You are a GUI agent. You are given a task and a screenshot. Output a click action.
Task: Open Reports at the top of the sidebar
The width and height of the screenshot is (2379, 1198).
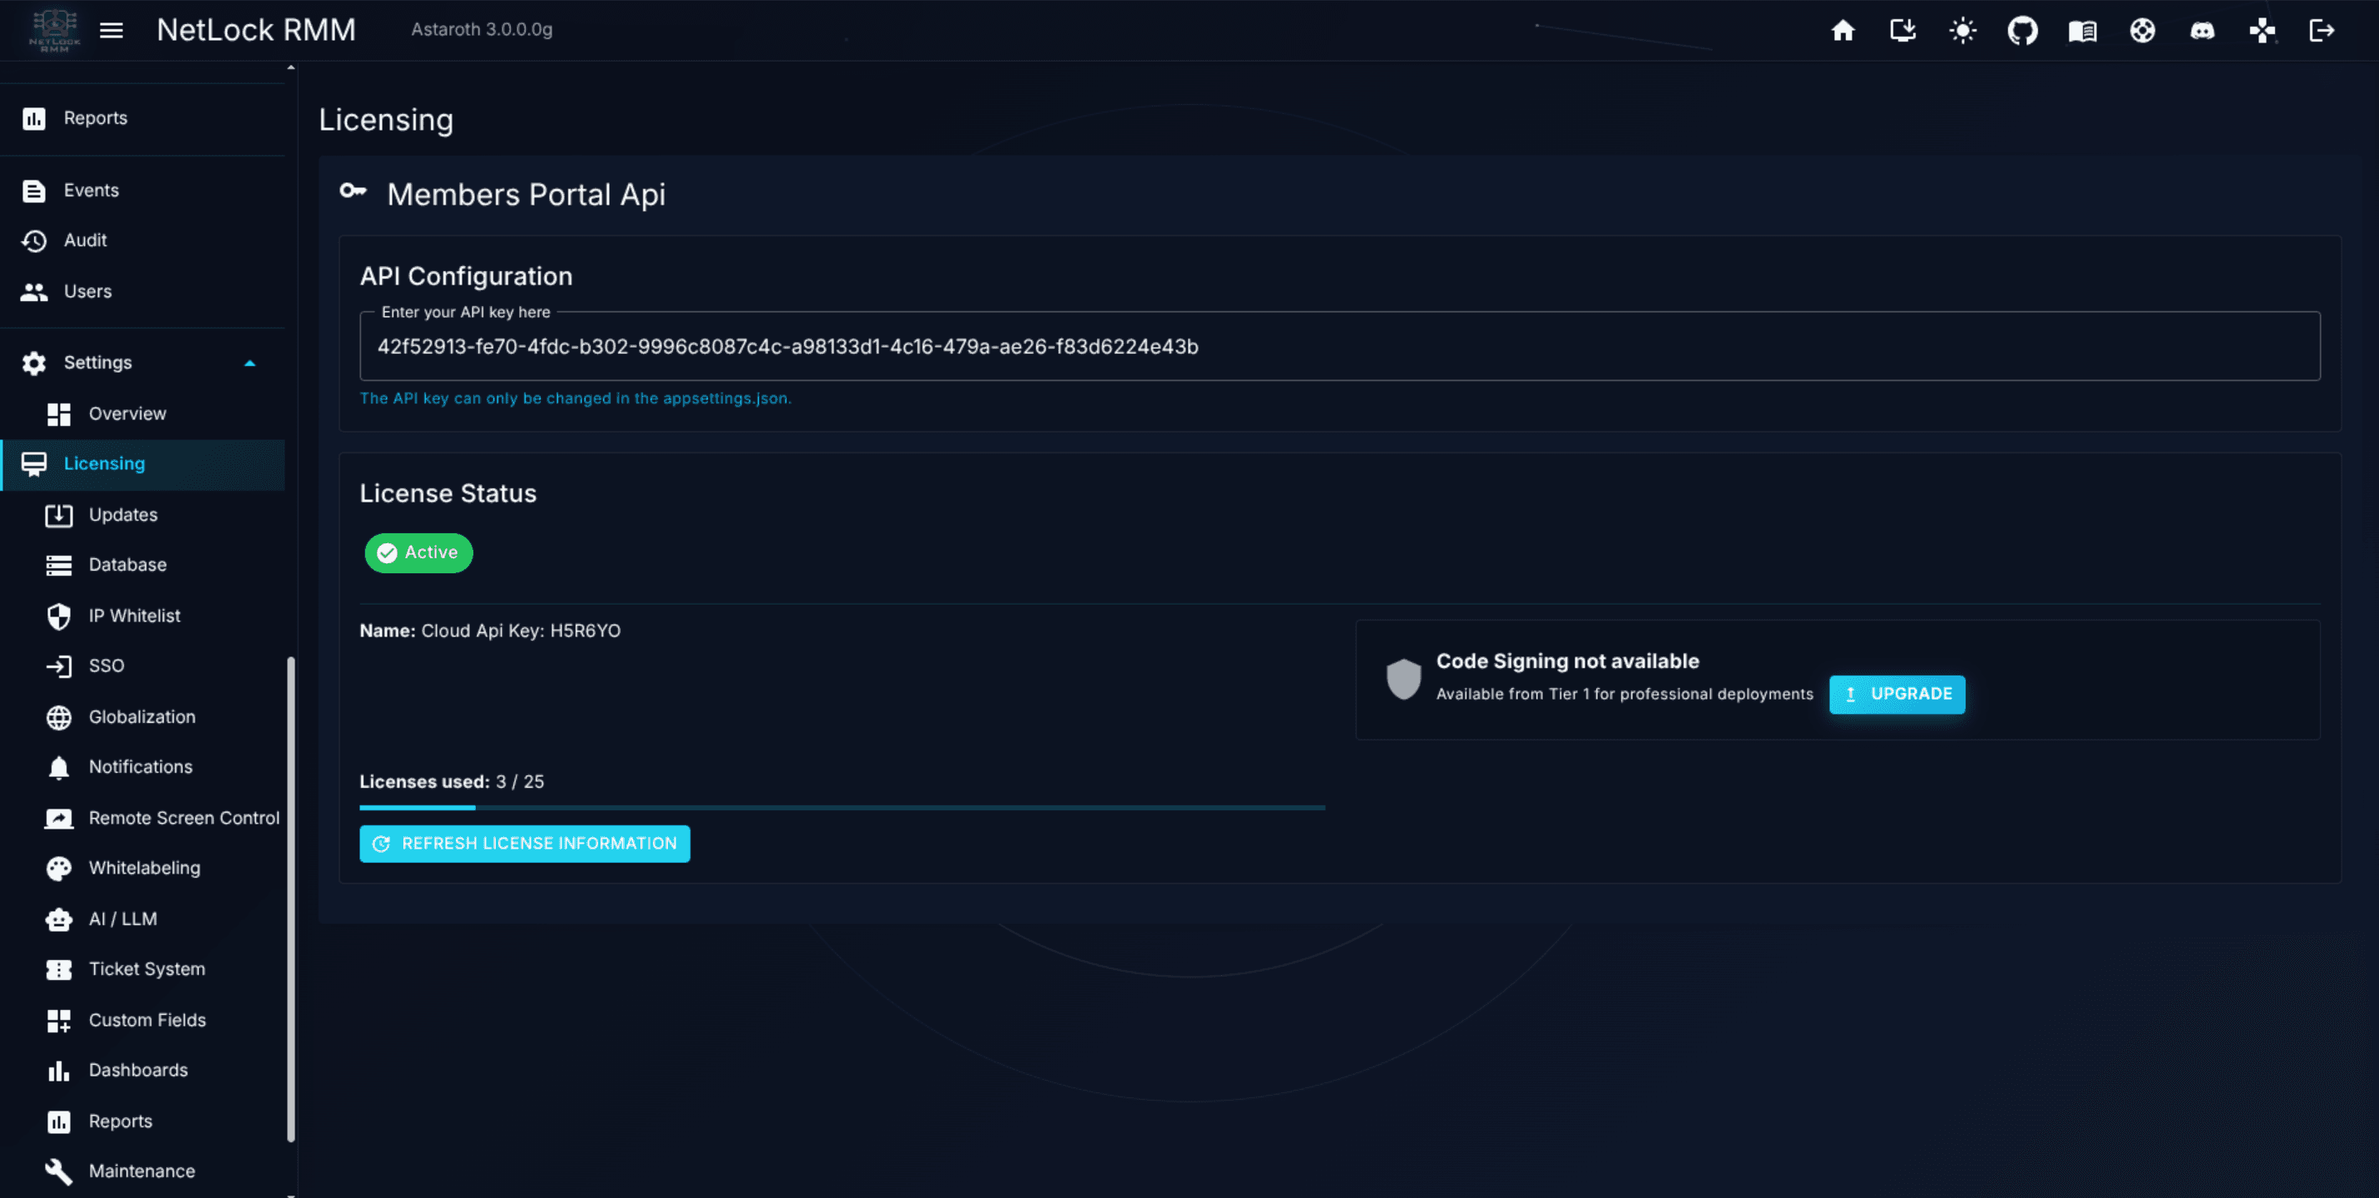pyautogui.click(x=142, y=118)
